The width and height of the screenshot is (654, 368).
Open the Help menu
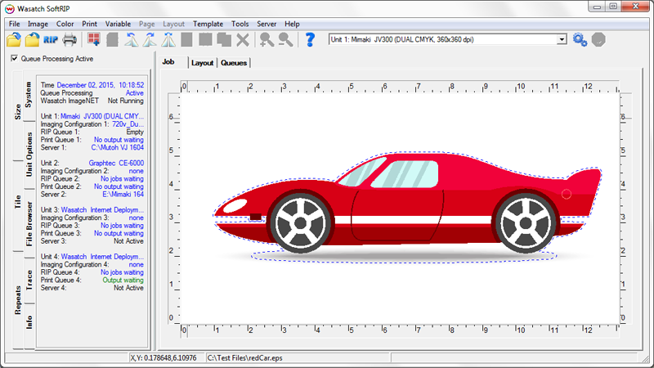292,24
